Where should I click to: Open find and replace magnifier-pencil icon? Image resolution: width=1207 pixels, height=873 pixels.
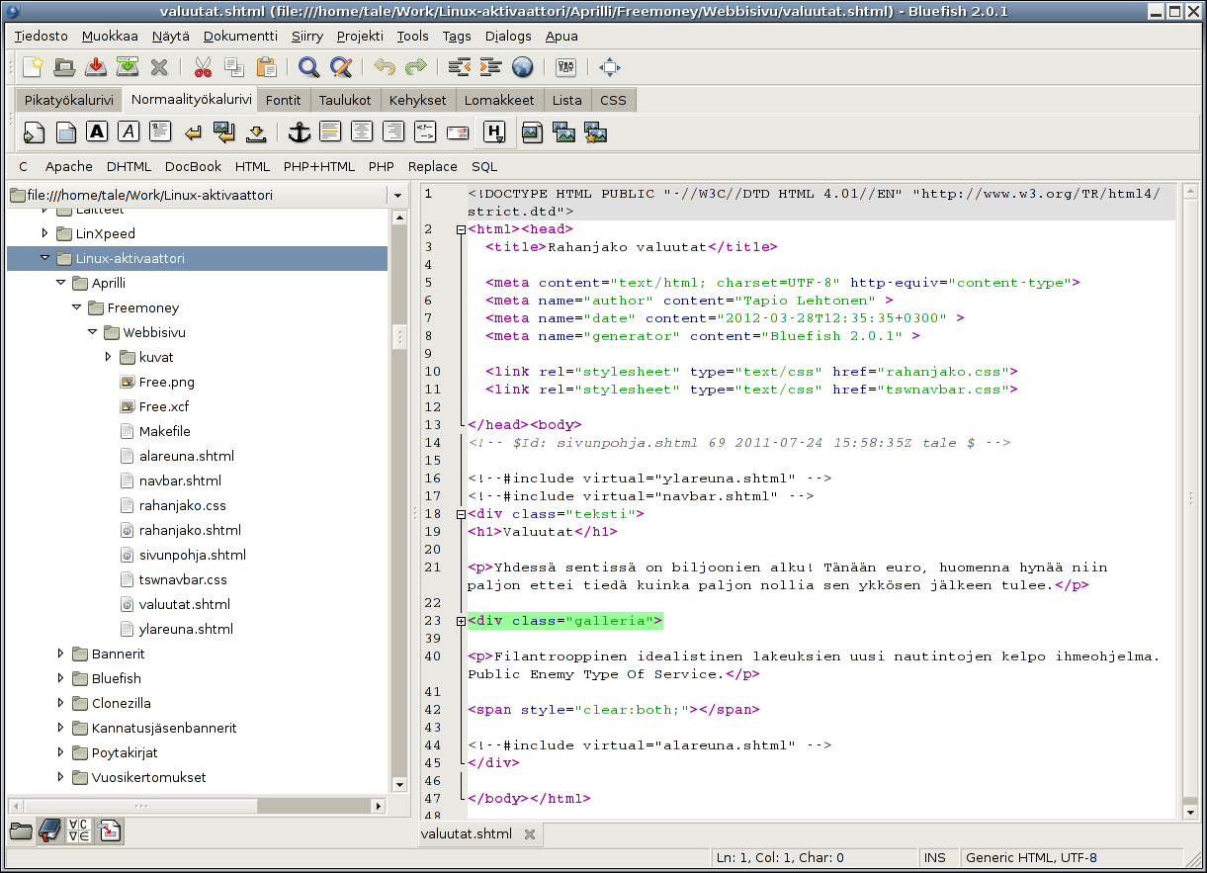coord(341,67)
